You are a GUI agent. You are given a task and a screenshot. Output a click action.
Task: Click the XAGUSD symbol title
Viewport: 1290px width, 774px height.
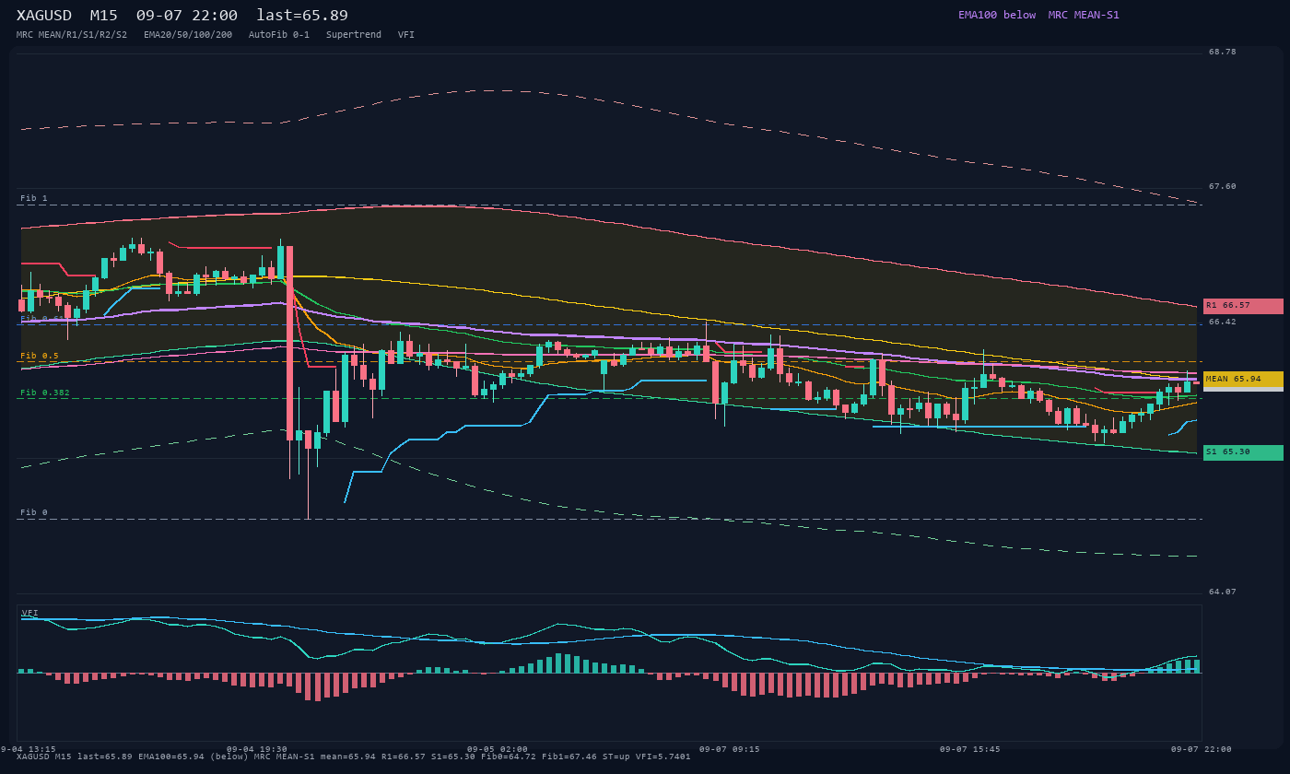click(x=44, y=16)
